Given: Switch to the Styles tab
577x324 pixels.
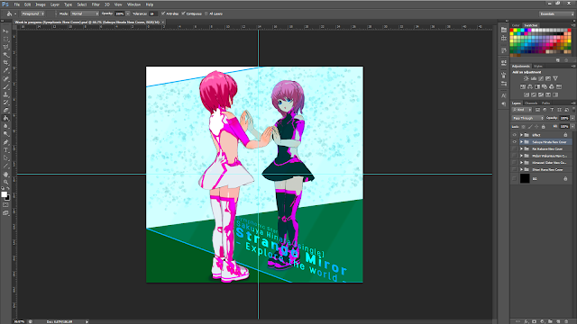Looking at the screenshot, I should click(538, 66).
